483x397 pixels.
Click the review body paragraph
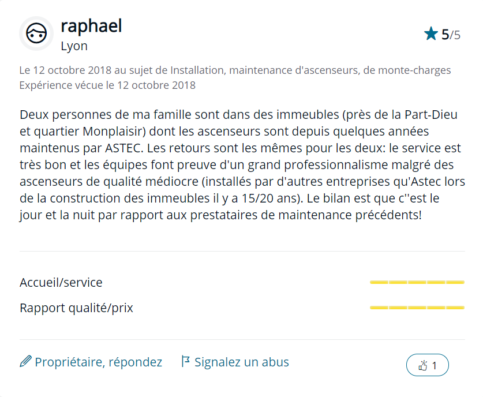point(241,165)
